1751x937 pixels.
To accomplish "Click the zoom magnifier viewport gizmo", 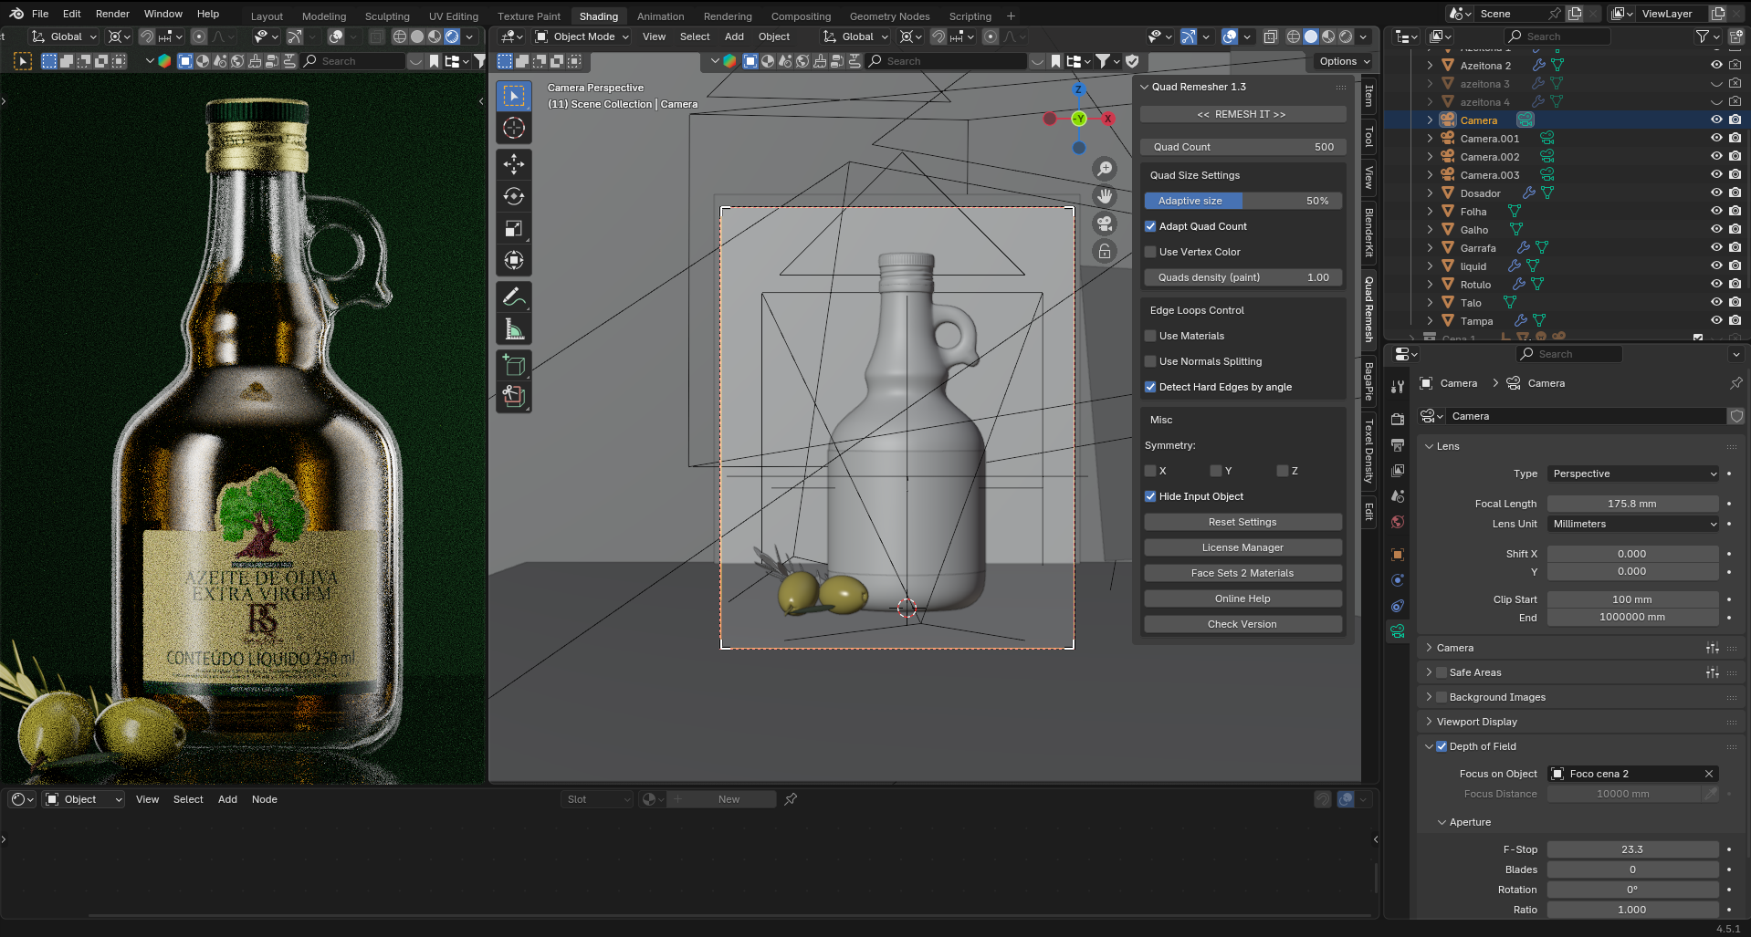I will coord(1105,169).
